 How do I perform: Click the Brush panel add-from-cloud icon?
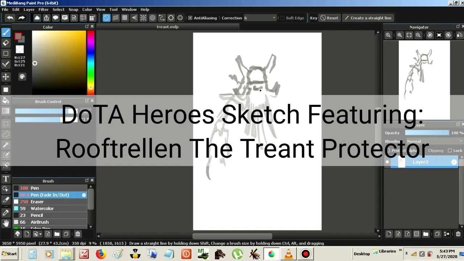(x=17, y=234)
